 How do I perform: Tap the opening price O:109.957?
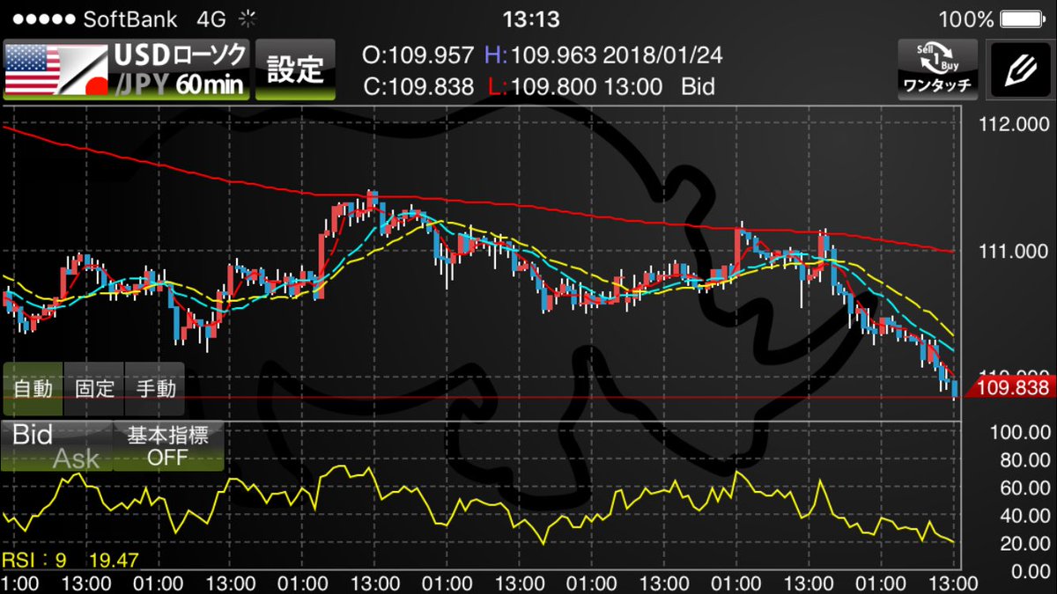(419, 55)
